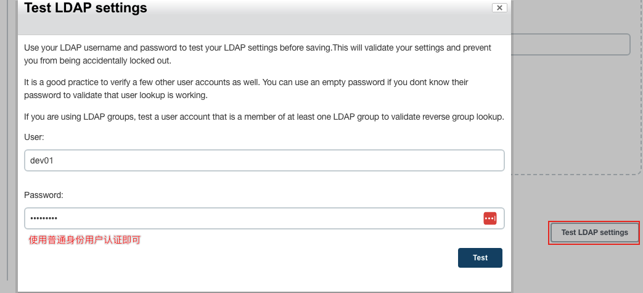Click the User: label
The height and width of the screenshot is (293, 643).
pos(34,138)
